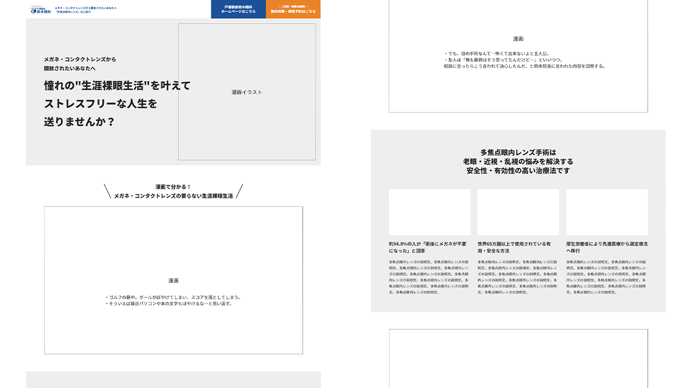Click the 漫画 label above the golf caption
Screen dimensions: 689x388
pyautogui.click(x=173, y=281)
